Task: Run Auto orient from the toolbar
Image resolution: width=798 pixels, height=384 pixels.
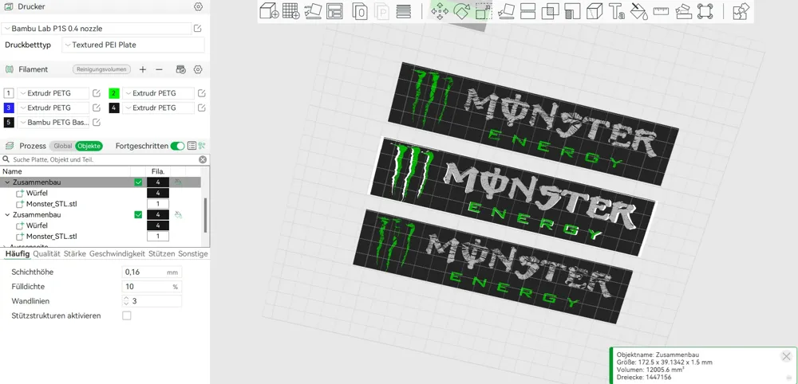Action: pos(314,10)
